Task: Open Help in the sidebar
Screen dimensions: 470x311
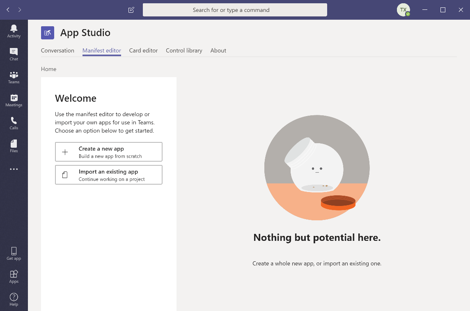Action: (14, 300)
